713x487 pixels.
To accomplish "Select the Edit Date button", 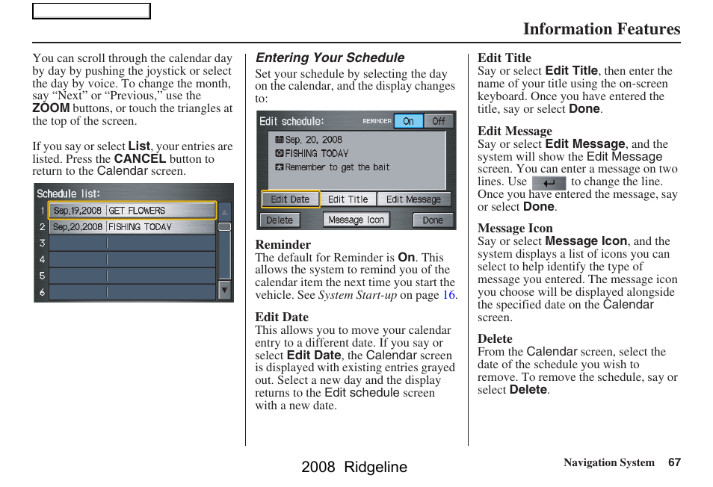I will click(290, 199).
